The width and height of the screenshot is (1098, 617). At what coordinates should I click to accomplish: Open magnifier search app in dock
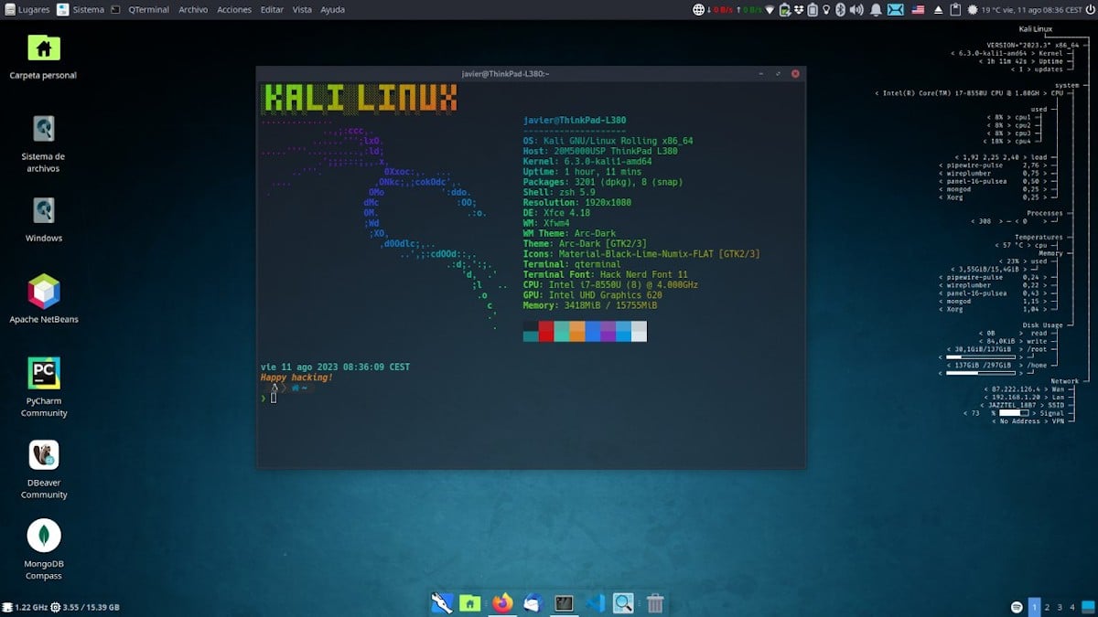coord(624,603)
